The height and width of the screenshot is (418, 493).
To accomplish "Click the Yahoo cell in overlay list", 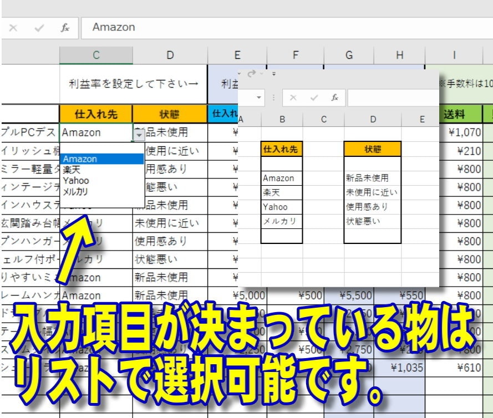I will [281, 207].
